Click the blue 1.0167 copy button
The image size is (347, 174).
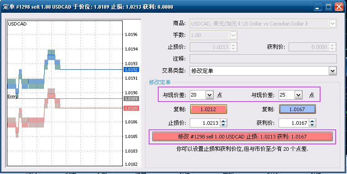coord(297,109)
